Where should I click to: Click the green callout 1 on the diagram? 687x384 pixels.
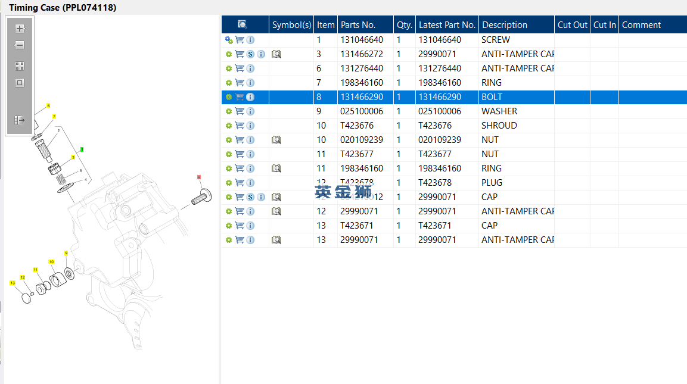coord(82,149)
